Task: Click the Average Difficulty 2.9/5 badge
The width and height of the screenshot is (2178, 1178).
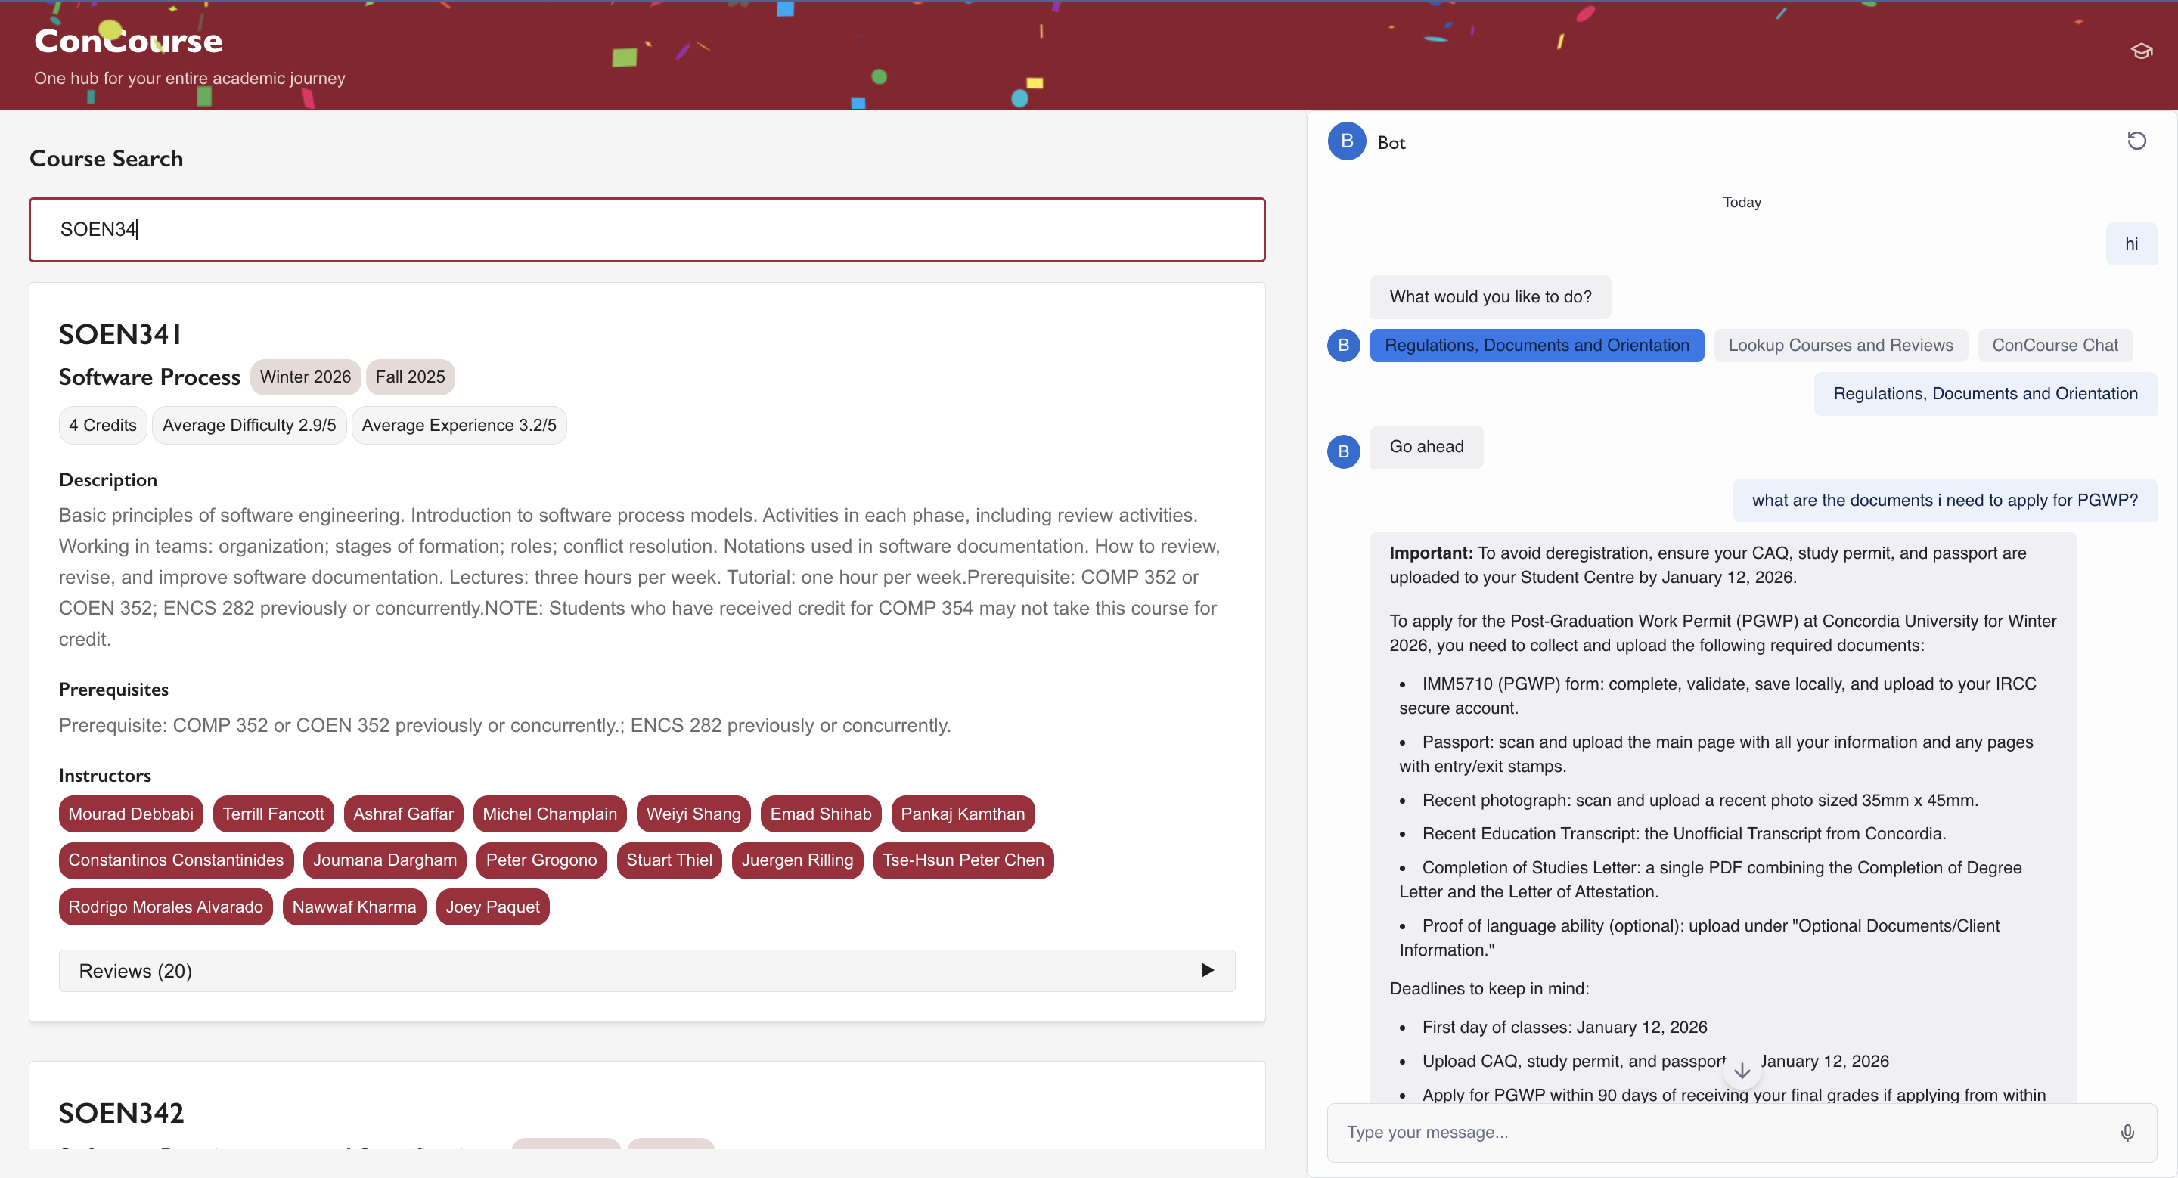Action: tap(249, 425)
